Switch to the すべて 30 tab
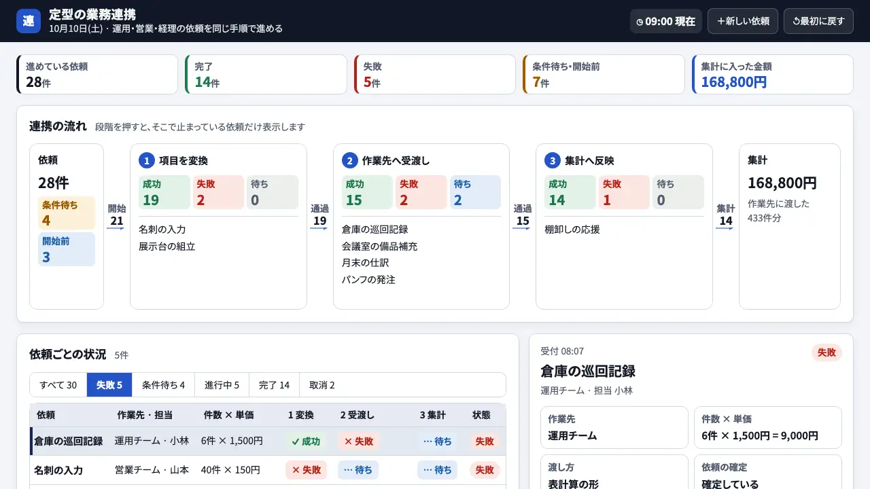The image size is (870, 489). [x=58, y=385]
